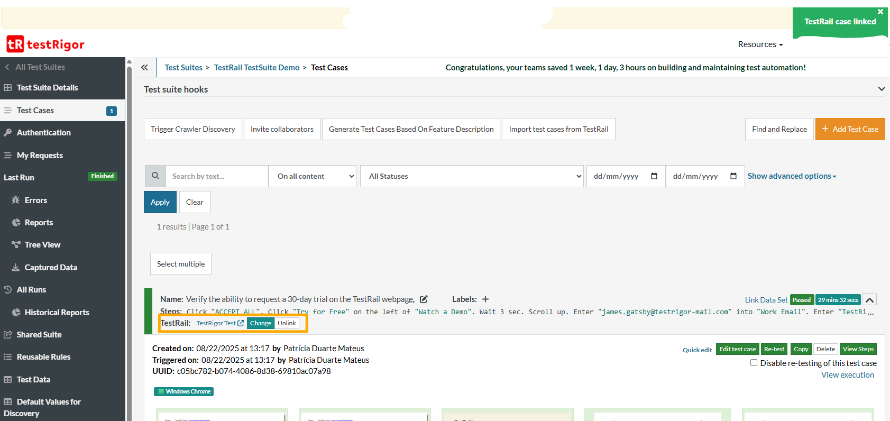Image resolution: width=890 pixels, height=421 pixels.
Task: Close the TestRail case linked notification
Action: 880,12
